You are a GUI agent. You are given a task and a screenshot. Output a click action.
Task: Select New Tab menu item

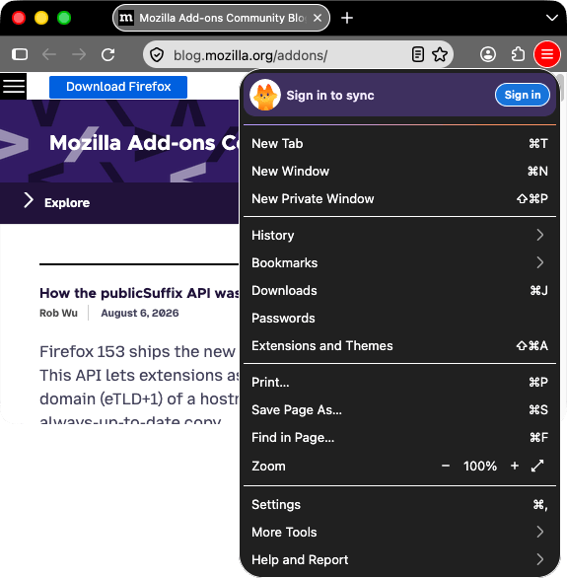[399, 143]
